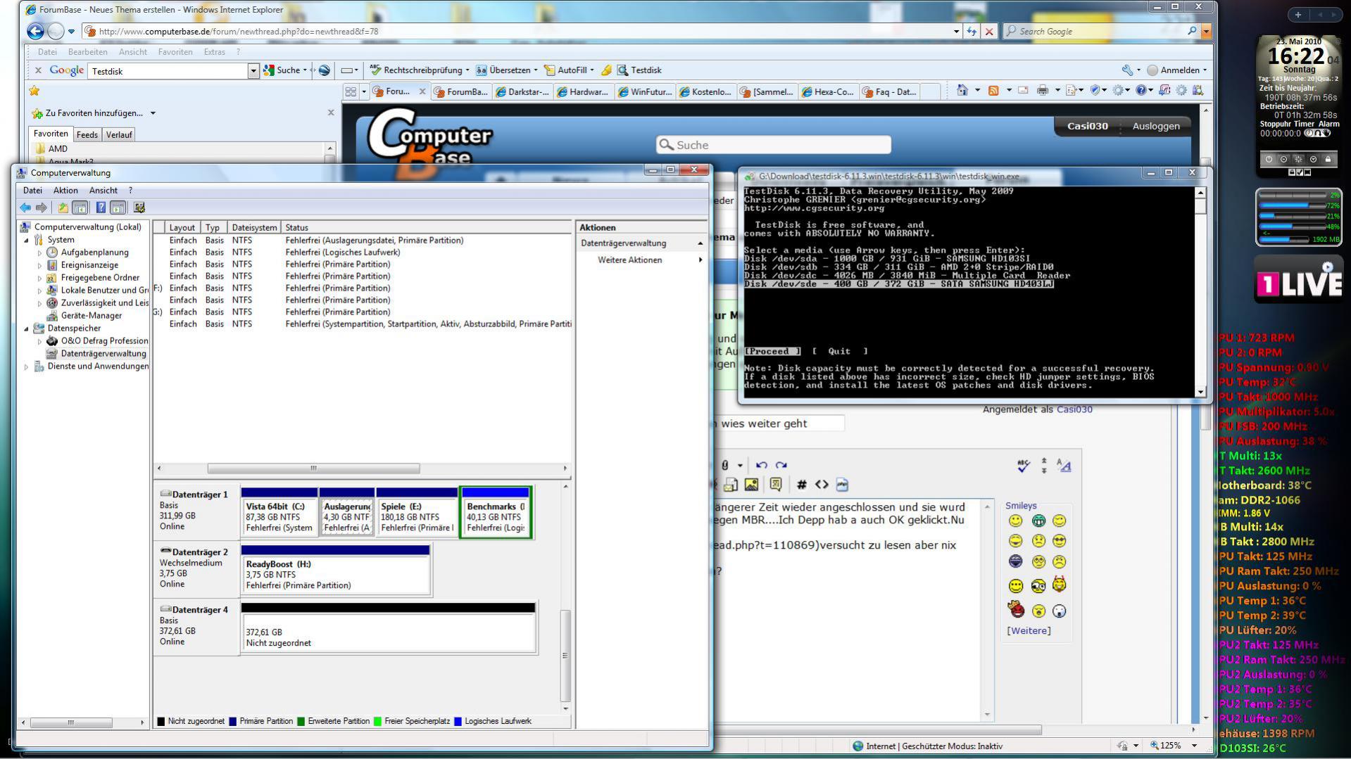Switch to the WinFutur browser tab
The height and width of the screenshot is (759, 1351).
pos(646,91)
